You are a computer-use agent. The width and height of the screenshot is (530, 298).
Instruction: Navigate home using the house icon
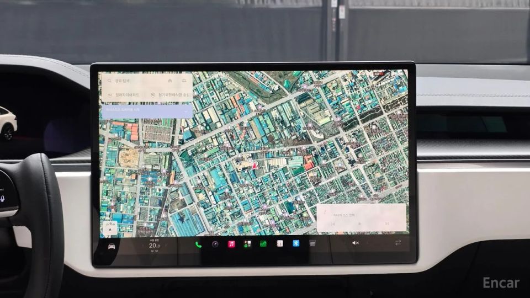tap(170, 81)
